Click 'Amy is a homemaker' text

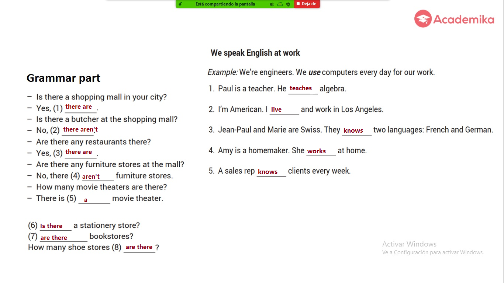[254, 150]
